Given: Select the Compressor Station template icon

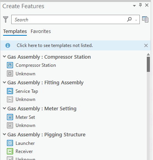Looking at the screenshot, I should (10, 65).
